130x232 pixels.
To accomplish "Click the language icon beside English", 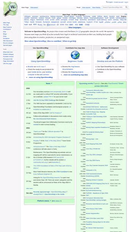I will [107, 2].
